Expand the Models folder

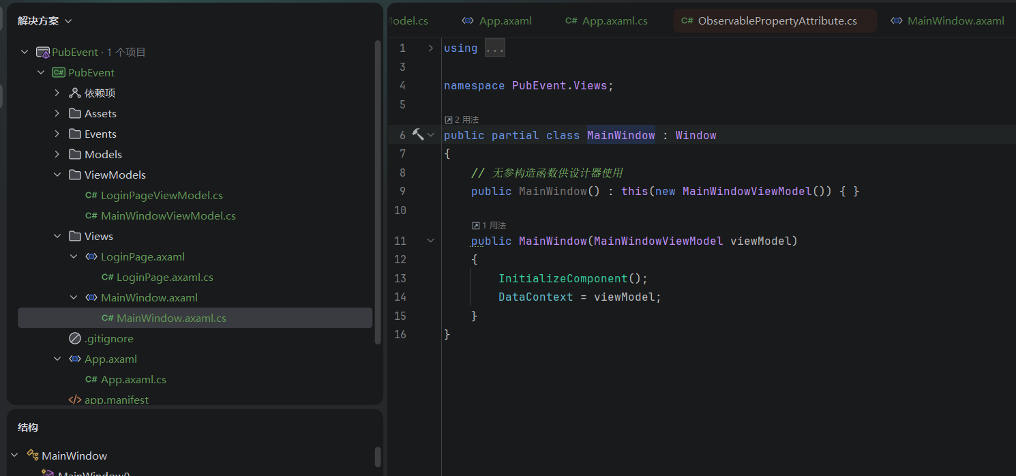(x=57, y=155)
